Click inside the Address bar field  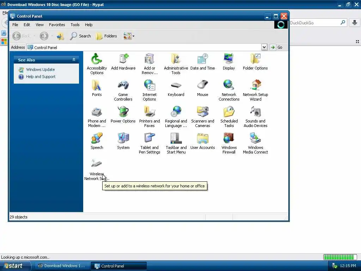pyautogui.click(x=144, y=47)
